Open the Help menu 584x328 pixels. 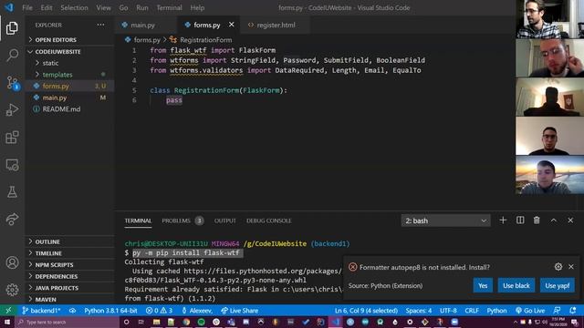197,7
